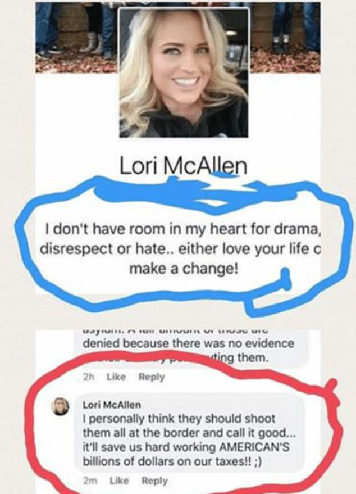
Task: Open the cover photo's right side showing jeans
Action: pos(285,36)
